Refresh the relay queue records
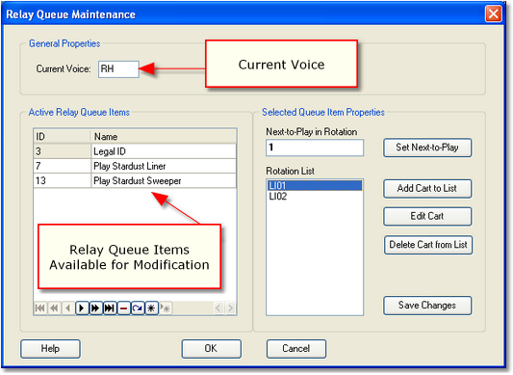Screen dimensions: 513x375 (138, 308)
